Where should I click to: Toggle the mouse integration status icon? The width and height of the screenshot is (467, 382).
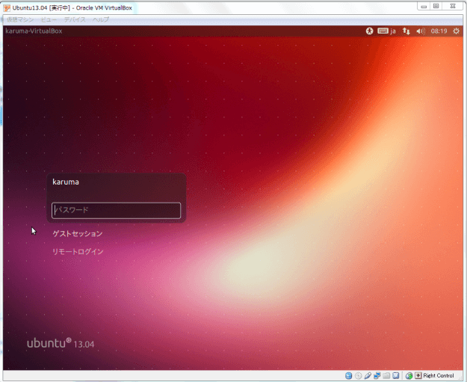click(x=409, y=375)
